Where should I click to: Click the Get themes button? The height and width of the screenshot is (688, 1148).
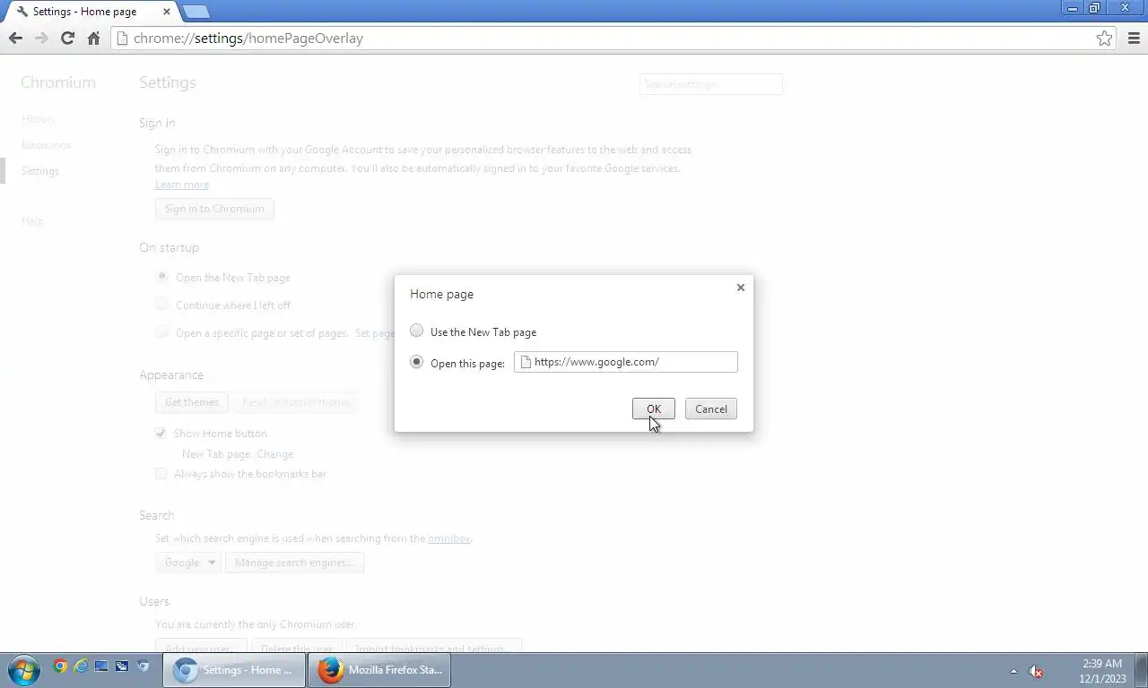coord(192,402)
